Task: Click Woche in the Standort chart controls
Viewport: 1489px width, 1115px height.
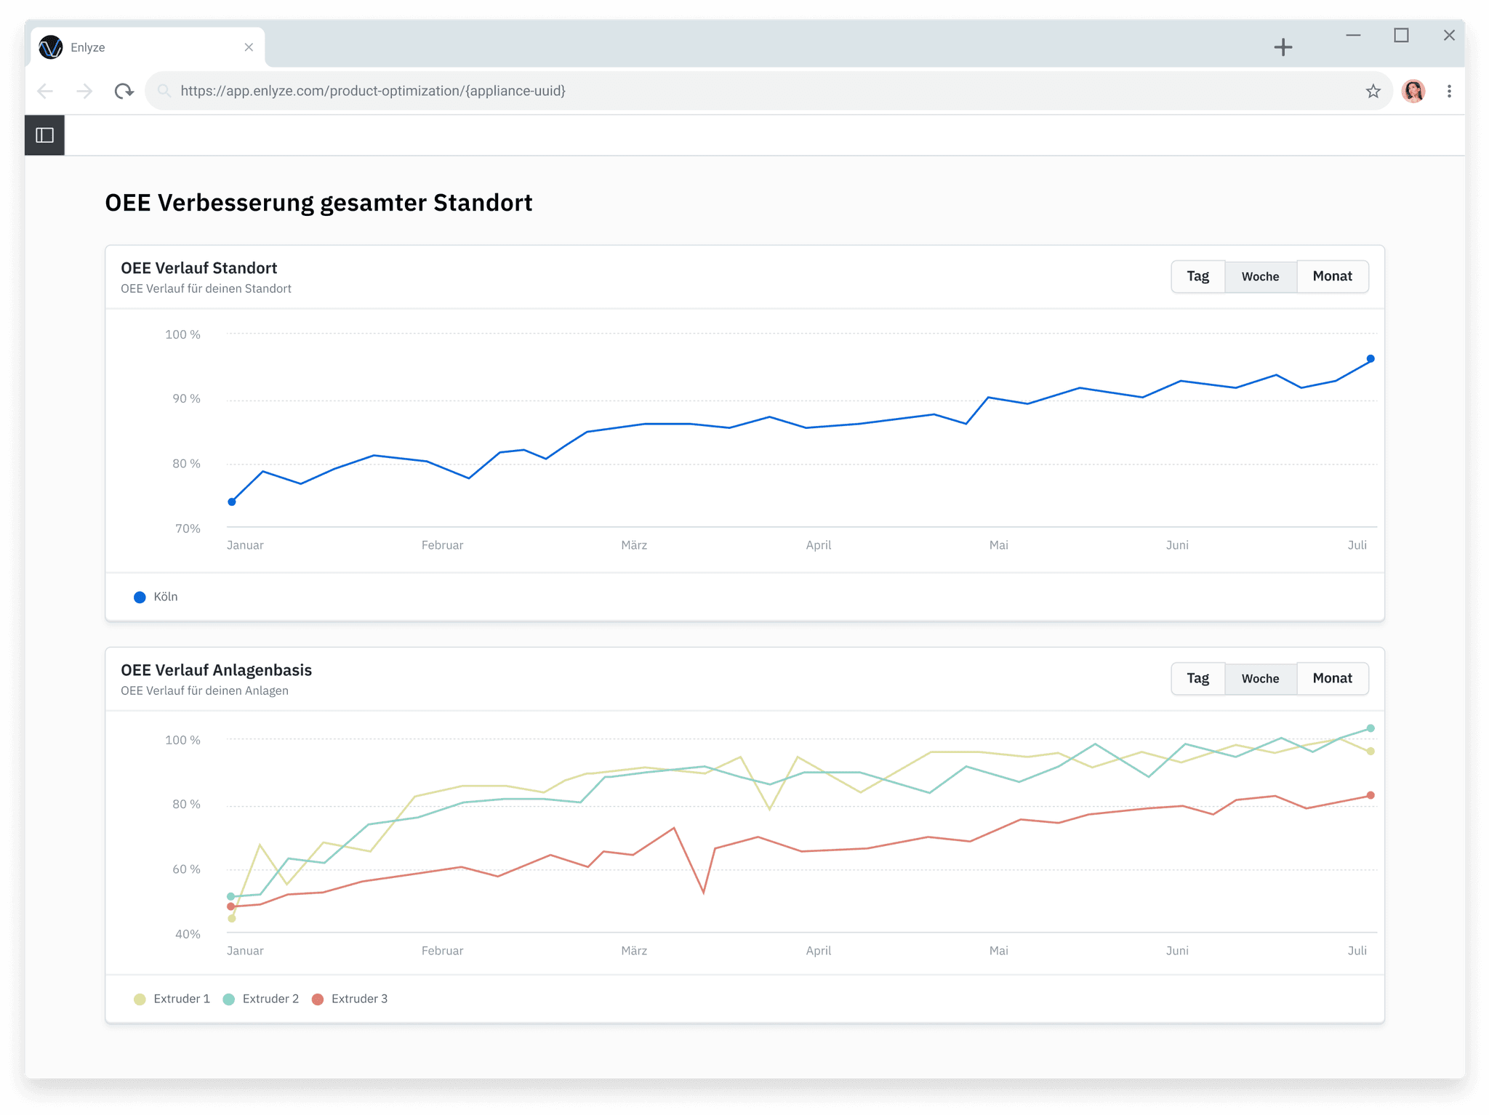Action: tap(1260, 276)
